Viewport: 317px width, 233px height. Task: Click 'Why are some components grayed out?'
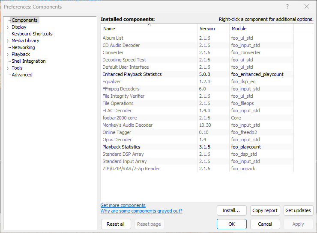coord(141,211)
